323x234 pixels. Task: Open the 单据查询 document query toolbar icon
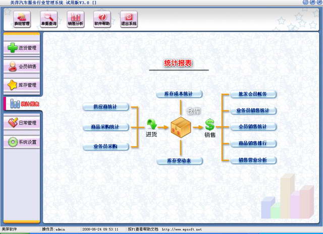[49, 19]
